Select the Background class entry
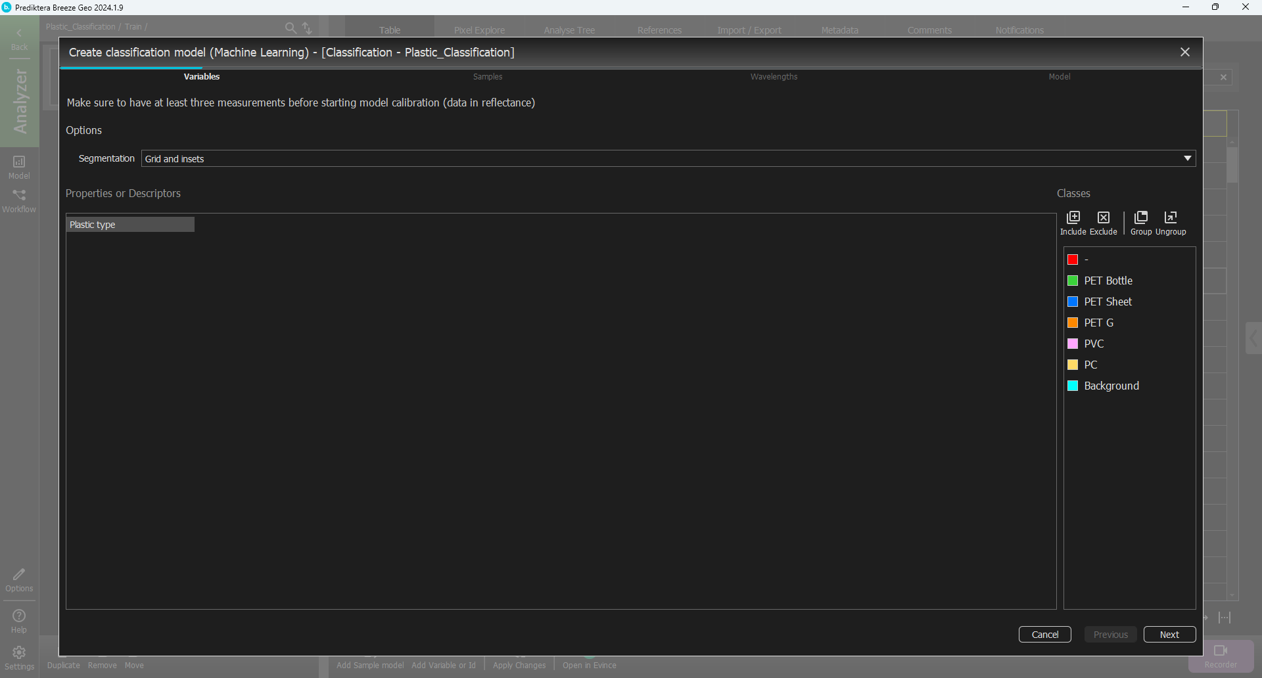 tap(1111, 386)
